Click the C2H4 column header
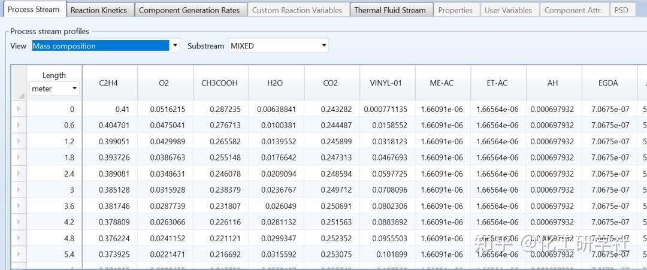The image size is (647, 270). point(110,83)
